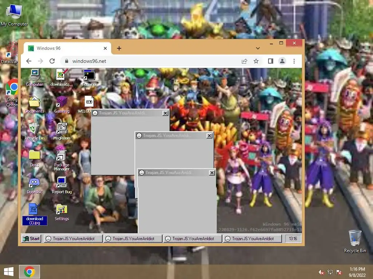This screenshot has width=373, height=279.
Task: Open the Package Manager icon
Action: (x=62, y=160)
